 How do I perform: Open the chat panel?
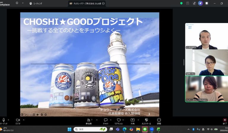105,120
